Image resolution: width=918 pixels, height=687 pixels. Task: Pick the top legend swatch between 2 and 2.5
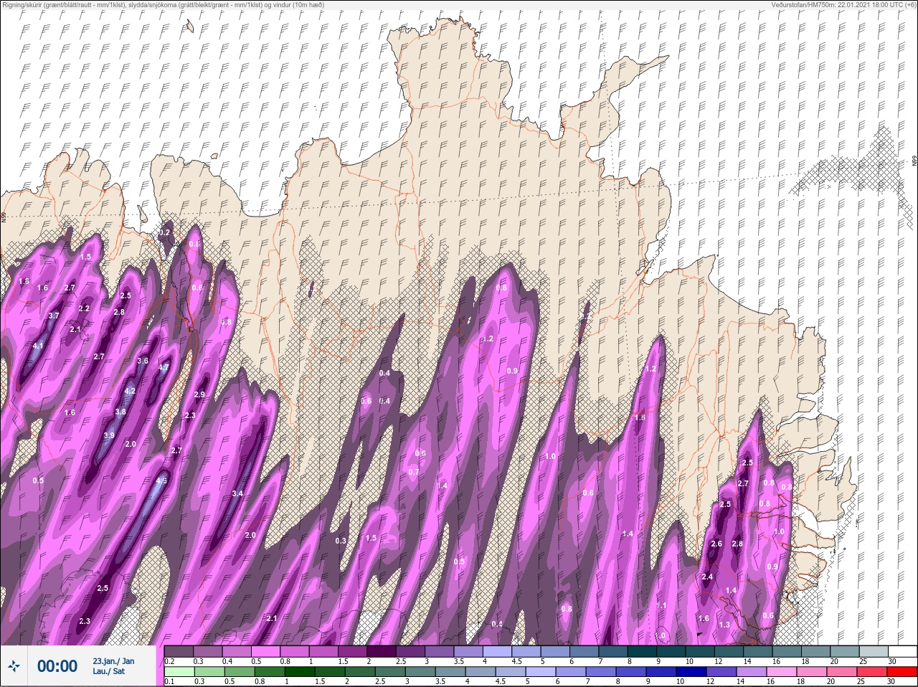pyautogui.click(x=382, y=651)
